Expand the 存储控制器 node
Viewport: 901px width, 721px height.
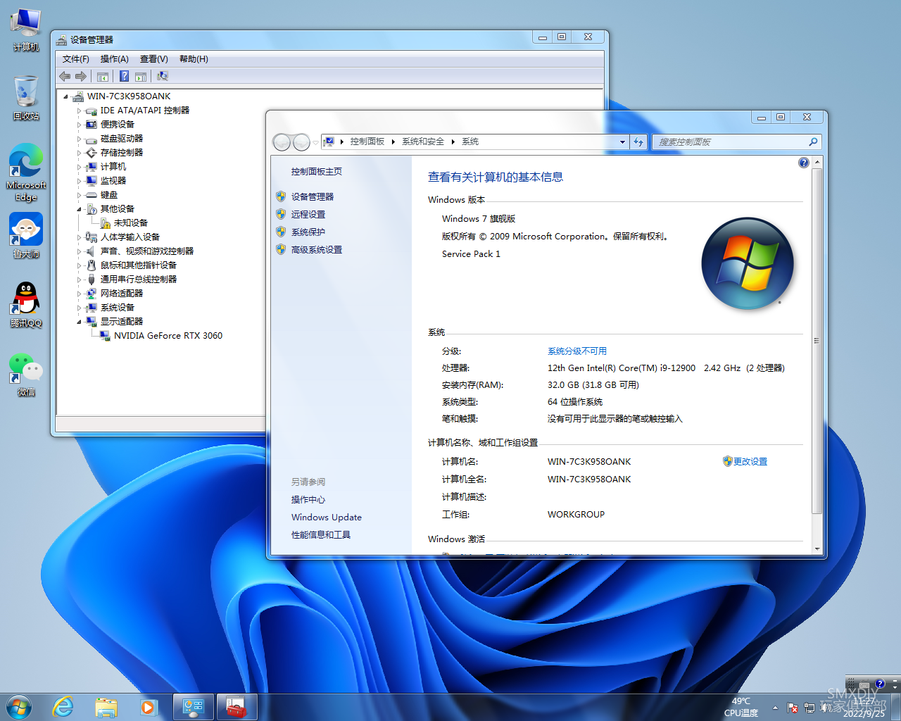79,153
